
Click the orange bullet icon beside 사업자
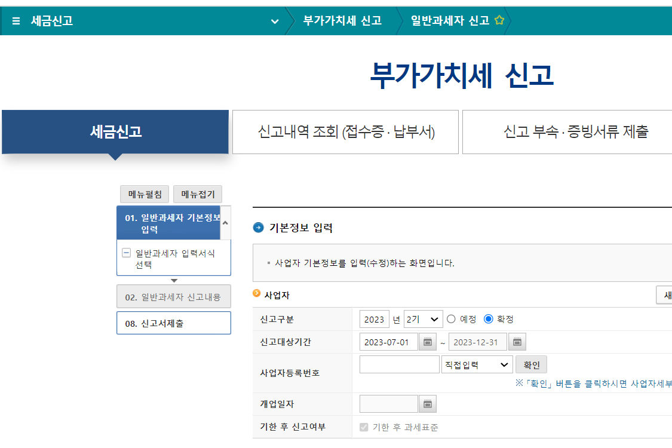[x=257, y=293]
